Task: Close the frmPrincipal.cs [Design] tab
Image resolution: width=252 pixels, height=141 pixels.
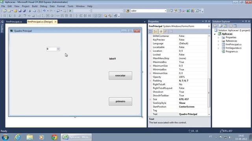Action: pos(56,22)
